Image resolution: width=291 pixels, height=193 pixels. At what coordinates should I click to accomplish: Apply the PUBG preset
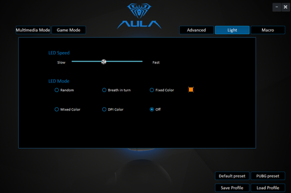268,176
